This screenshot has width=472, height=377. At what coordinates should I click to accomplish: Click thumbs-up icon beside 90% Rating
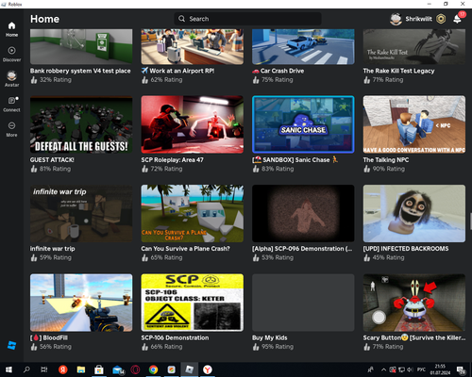[x=366, y=169]
